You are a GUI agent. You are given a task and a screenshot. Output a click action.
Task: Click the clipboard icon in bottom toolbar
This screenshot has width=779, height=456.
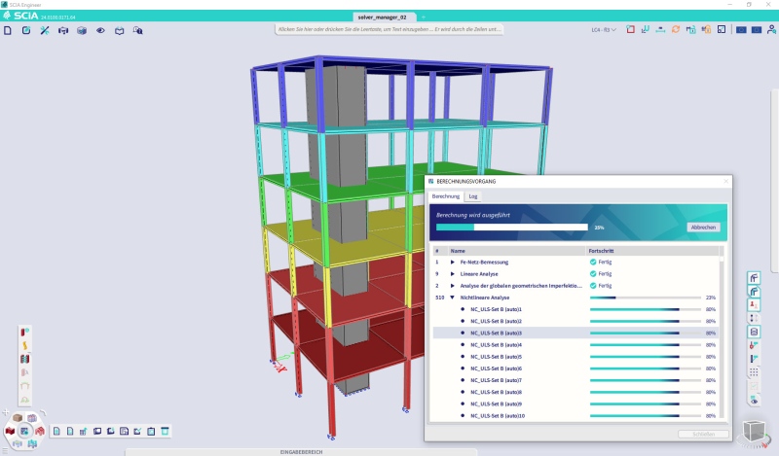pos(151,431)
